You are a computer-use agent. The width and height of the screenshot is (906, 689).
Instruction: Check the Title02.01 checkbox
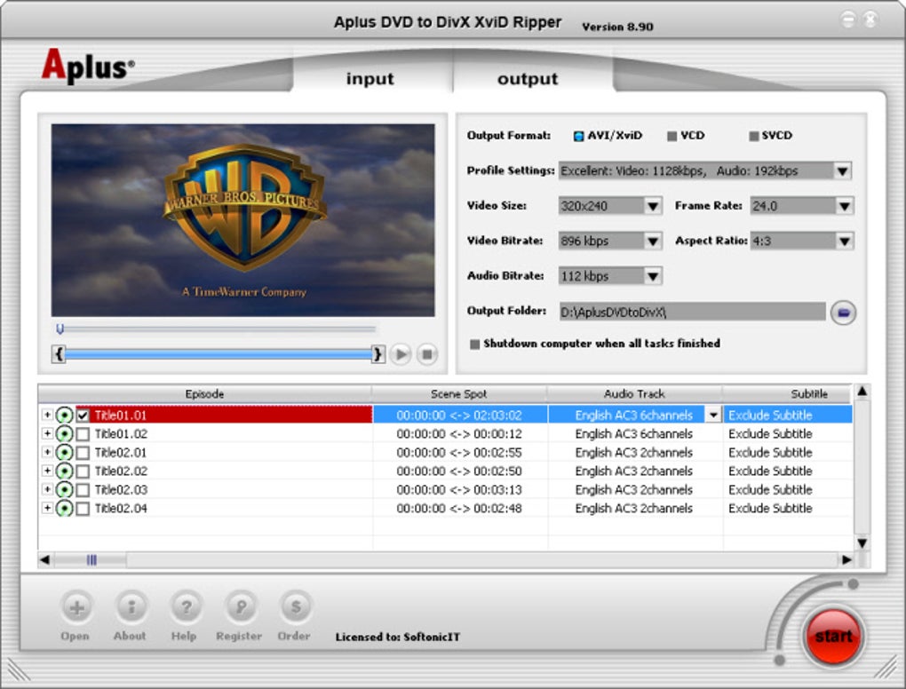point(83,452)
